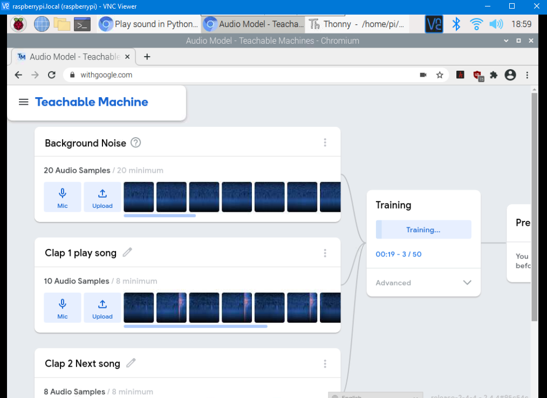Click the Teachable Machine logo title
The image size is (547, 398).
[92, 102]
